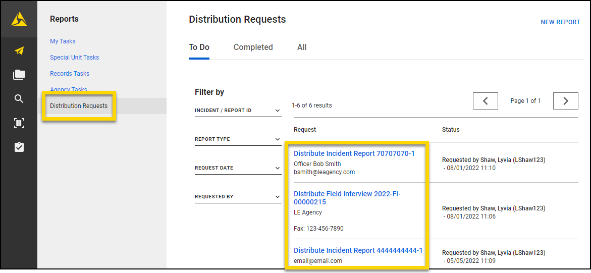Open Special Unit Tasks link
591x273 pixels.
click(74, 58)
